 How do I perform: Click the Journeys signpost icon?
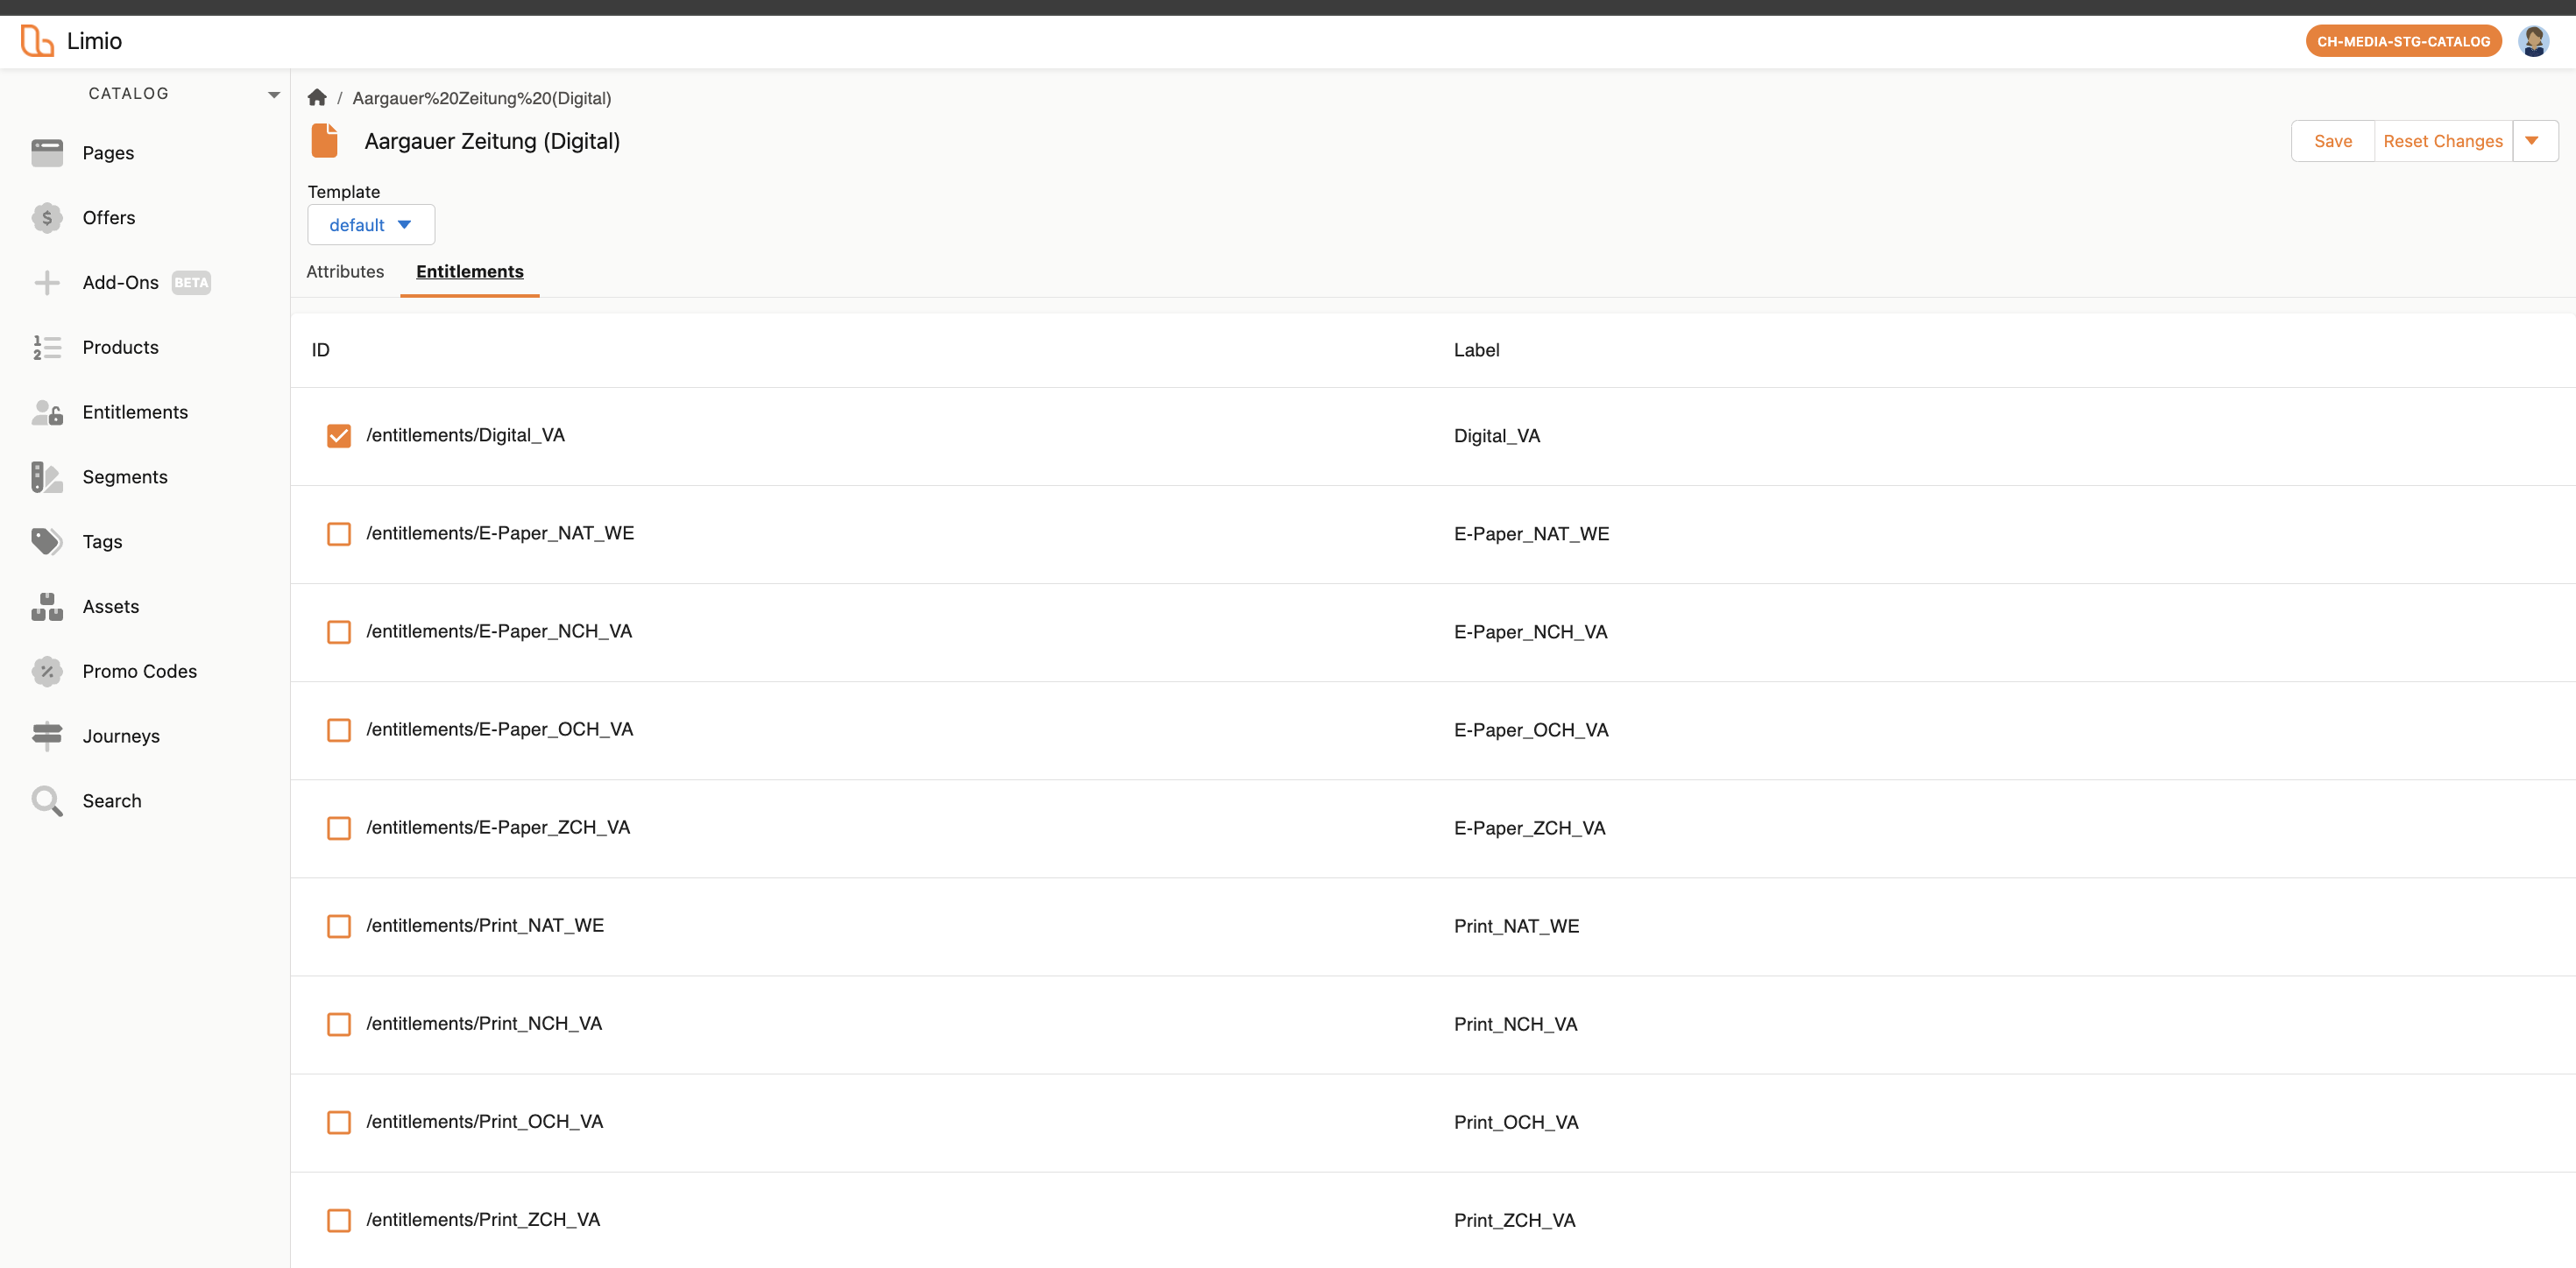pyautogui.click(x=47, y=736)
